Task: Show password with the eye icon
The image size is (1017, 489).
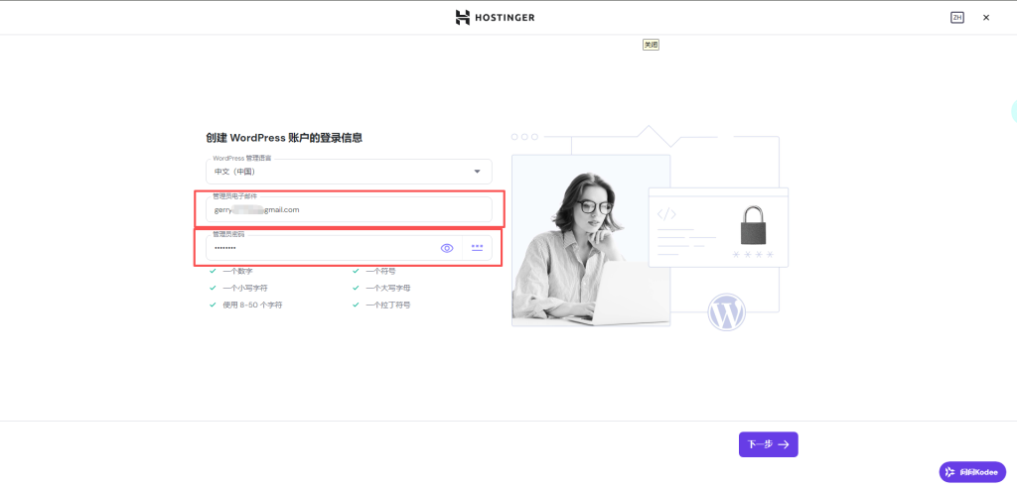Action: 447,248
